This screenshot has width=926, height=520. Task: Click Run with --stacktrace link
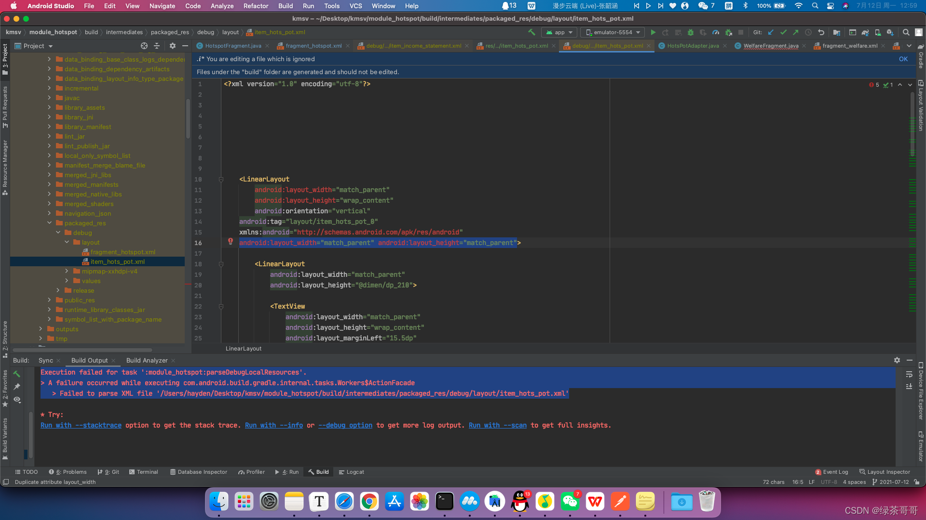point(81,425)
